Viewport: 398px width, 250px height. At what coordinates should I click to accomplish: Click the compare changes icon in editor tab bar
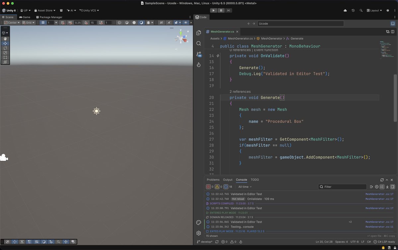(388, 32)
